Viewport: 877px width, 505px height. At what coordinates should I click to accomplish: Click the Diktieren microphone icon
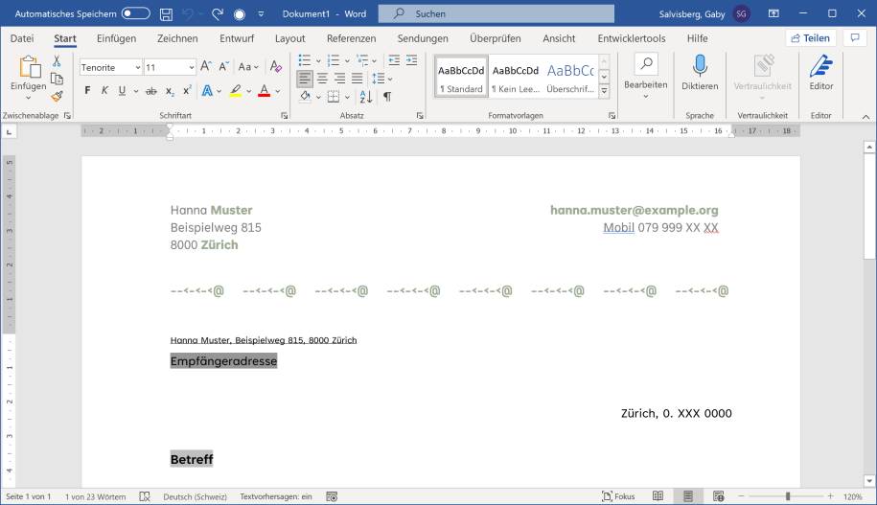(700, 66)
